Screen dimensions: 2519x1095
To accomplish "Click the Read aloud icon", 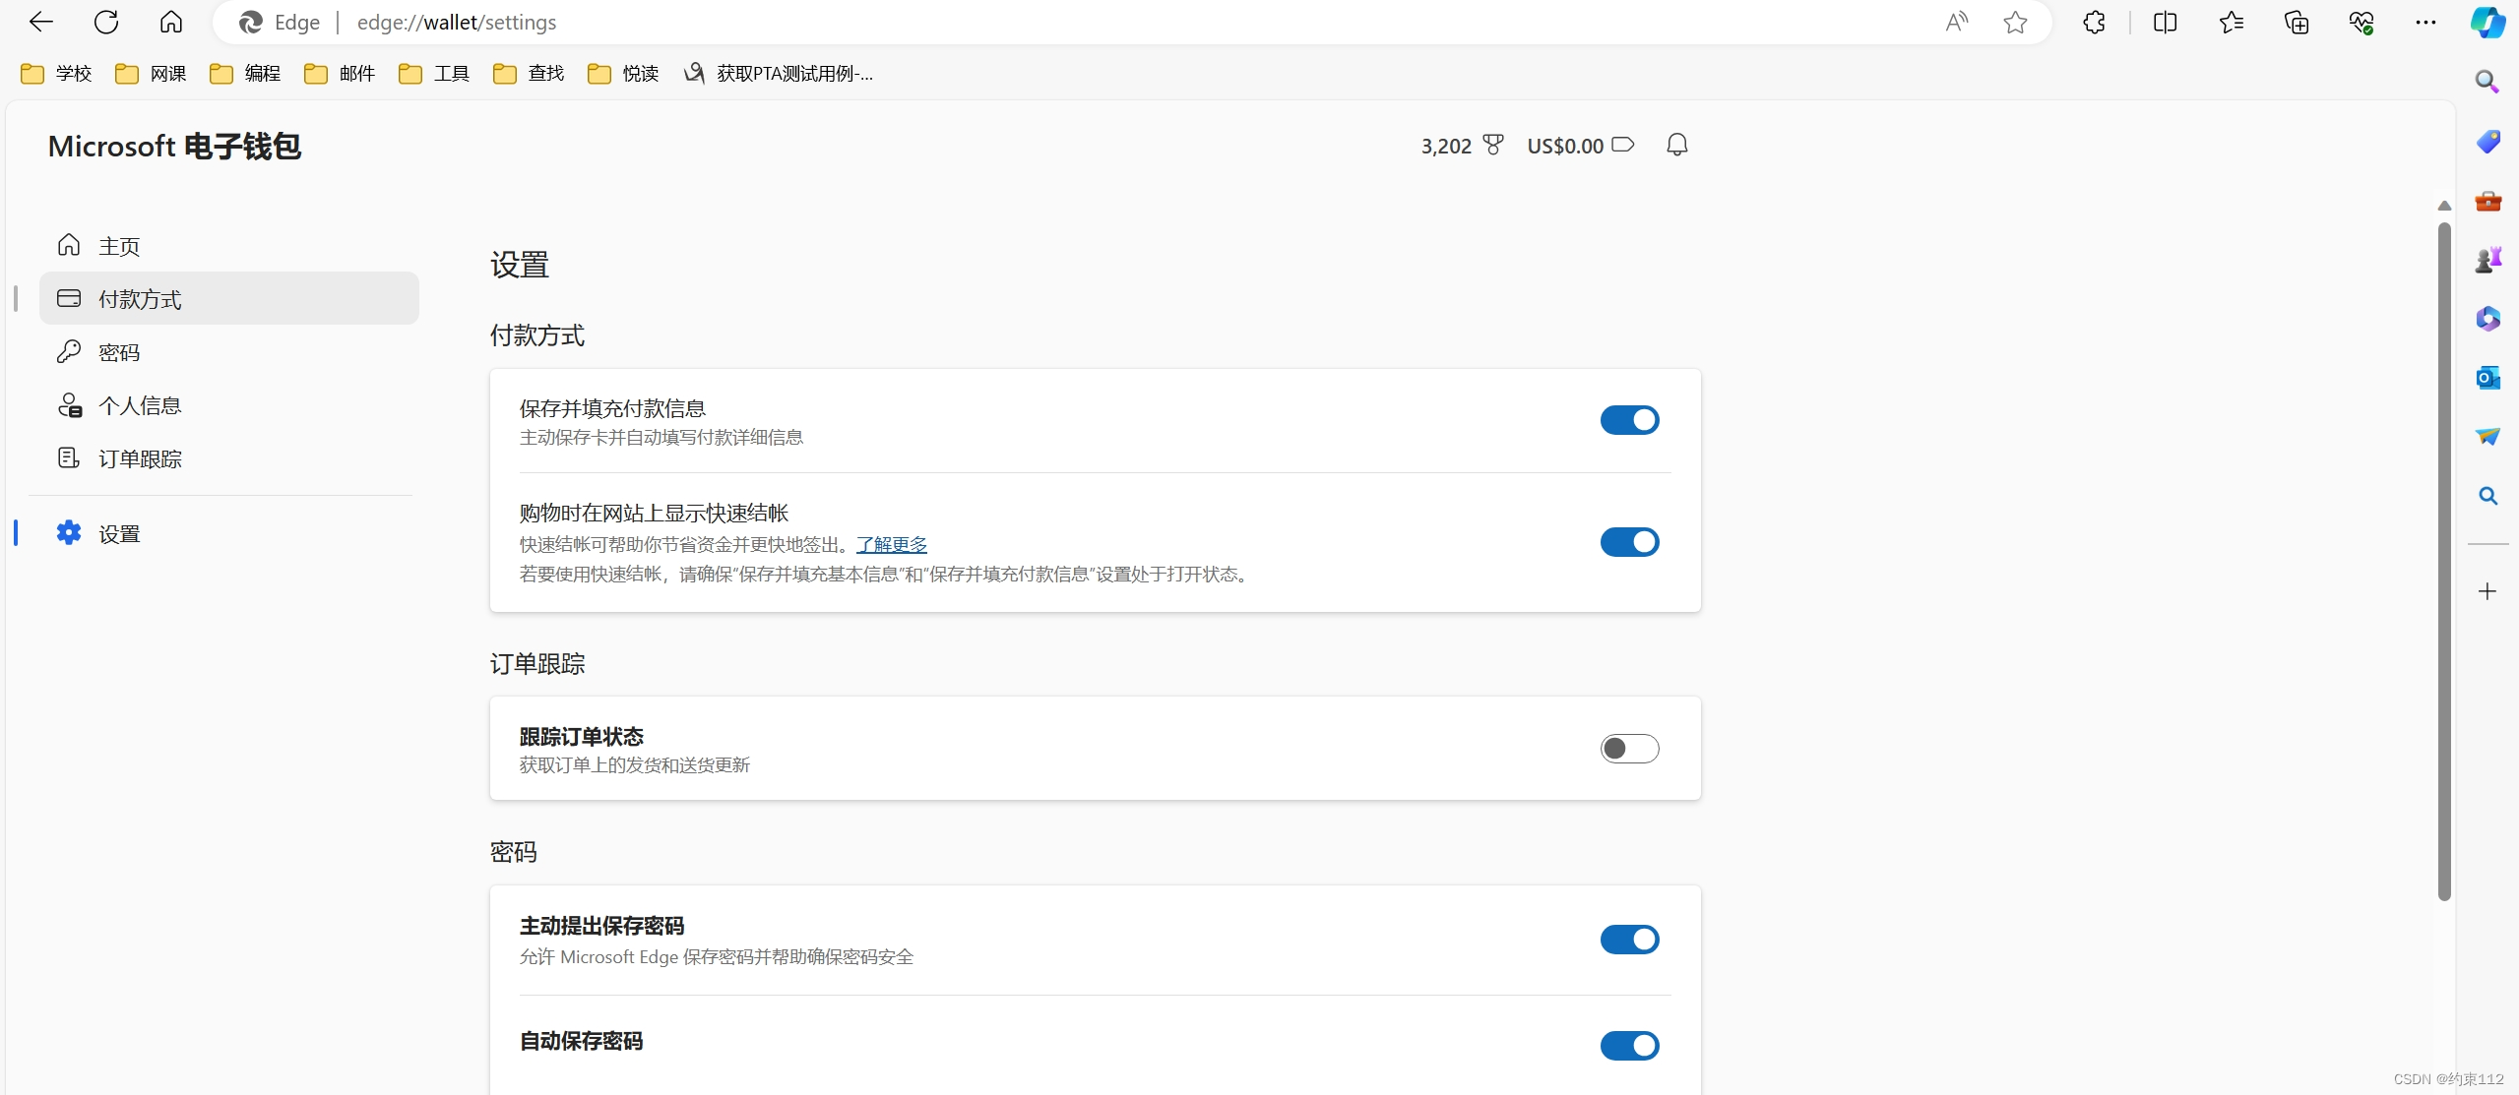I will [x=1956, y=23].
